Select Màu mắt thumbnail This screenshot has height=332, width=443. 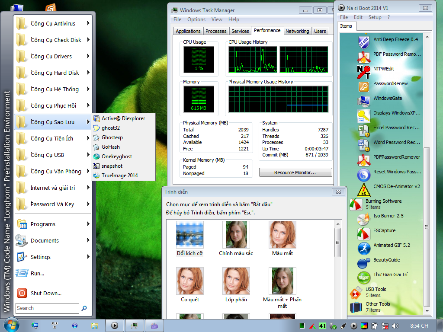282,235
